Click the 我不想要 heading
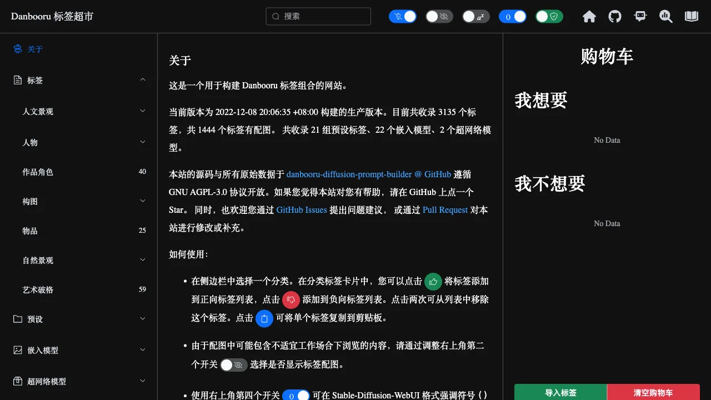The image size is (711, 400). point(550,184)
